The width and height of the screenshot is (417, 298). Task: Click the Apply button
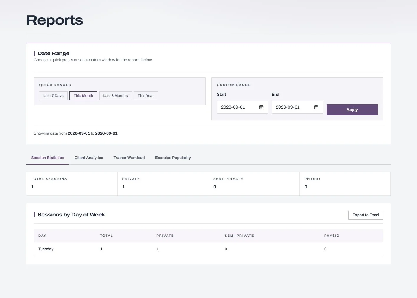(352, 110)
